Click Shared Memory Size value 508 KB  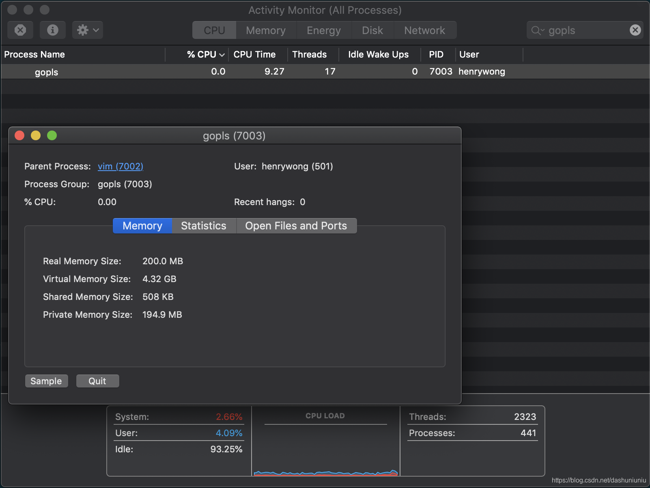158,297
